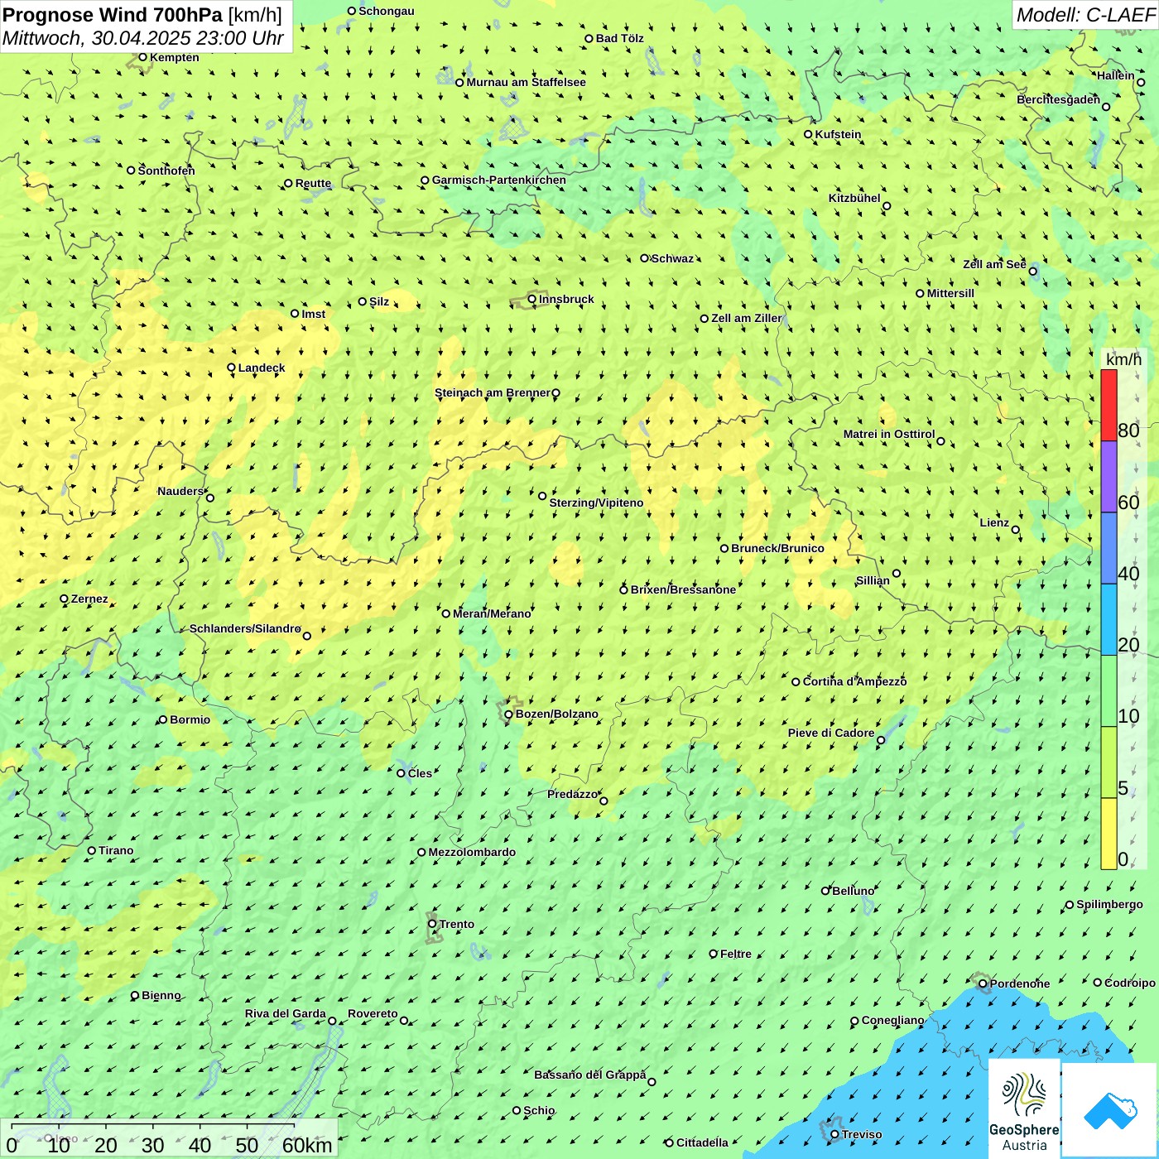The width and height of the screenshot is (1159, 1159).
Task: Click the 'Sterzing/Vipiteno' label
Action: point(596,503)
